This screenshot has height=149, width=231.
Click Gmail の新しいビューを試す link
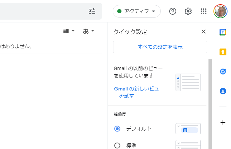pyautogui.click(x=137, y=92)
